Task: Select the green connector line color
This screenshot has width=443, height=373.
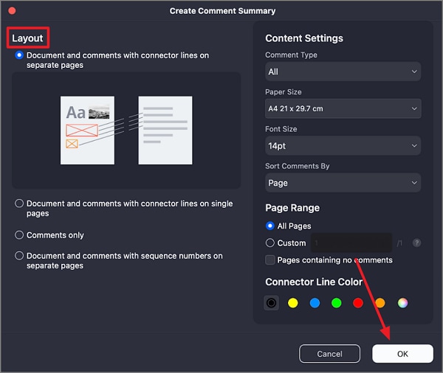Action: pyautogui.click(x=337, y=302)
